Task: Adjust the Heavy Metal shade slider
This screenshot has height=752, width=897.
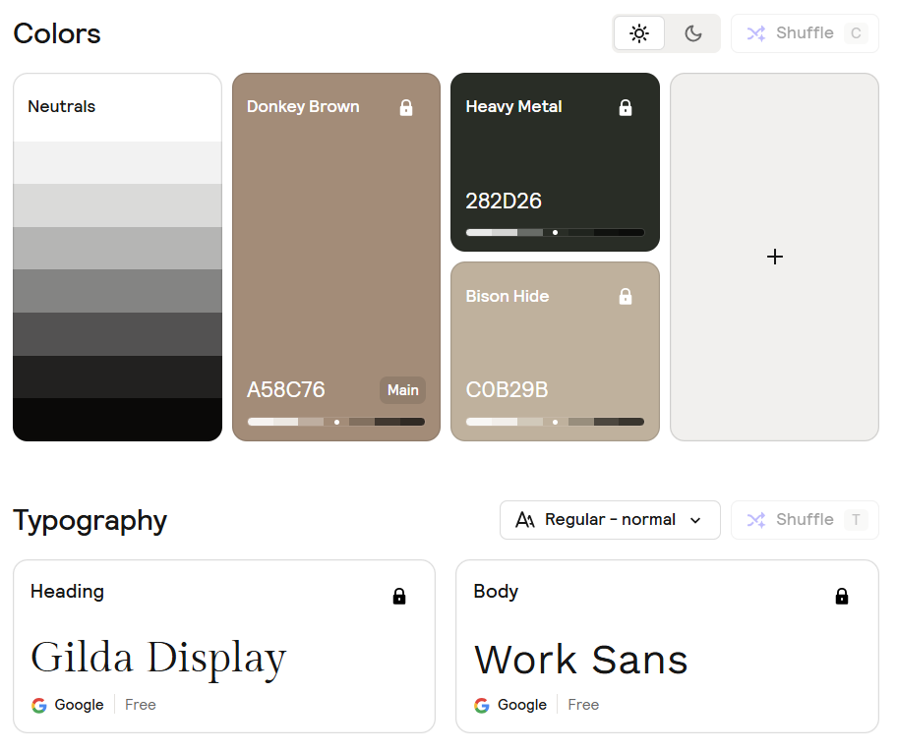Action: pos(555,233)
